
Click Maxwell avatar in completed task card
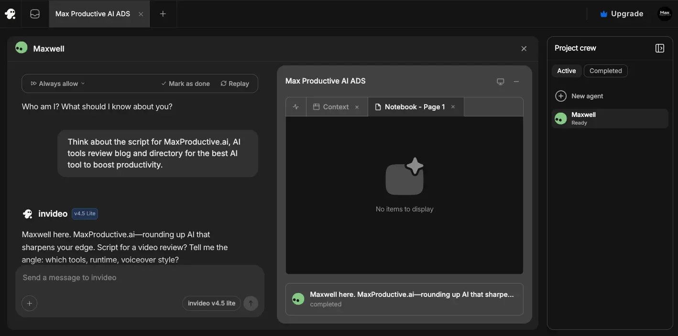click(298, 299)
